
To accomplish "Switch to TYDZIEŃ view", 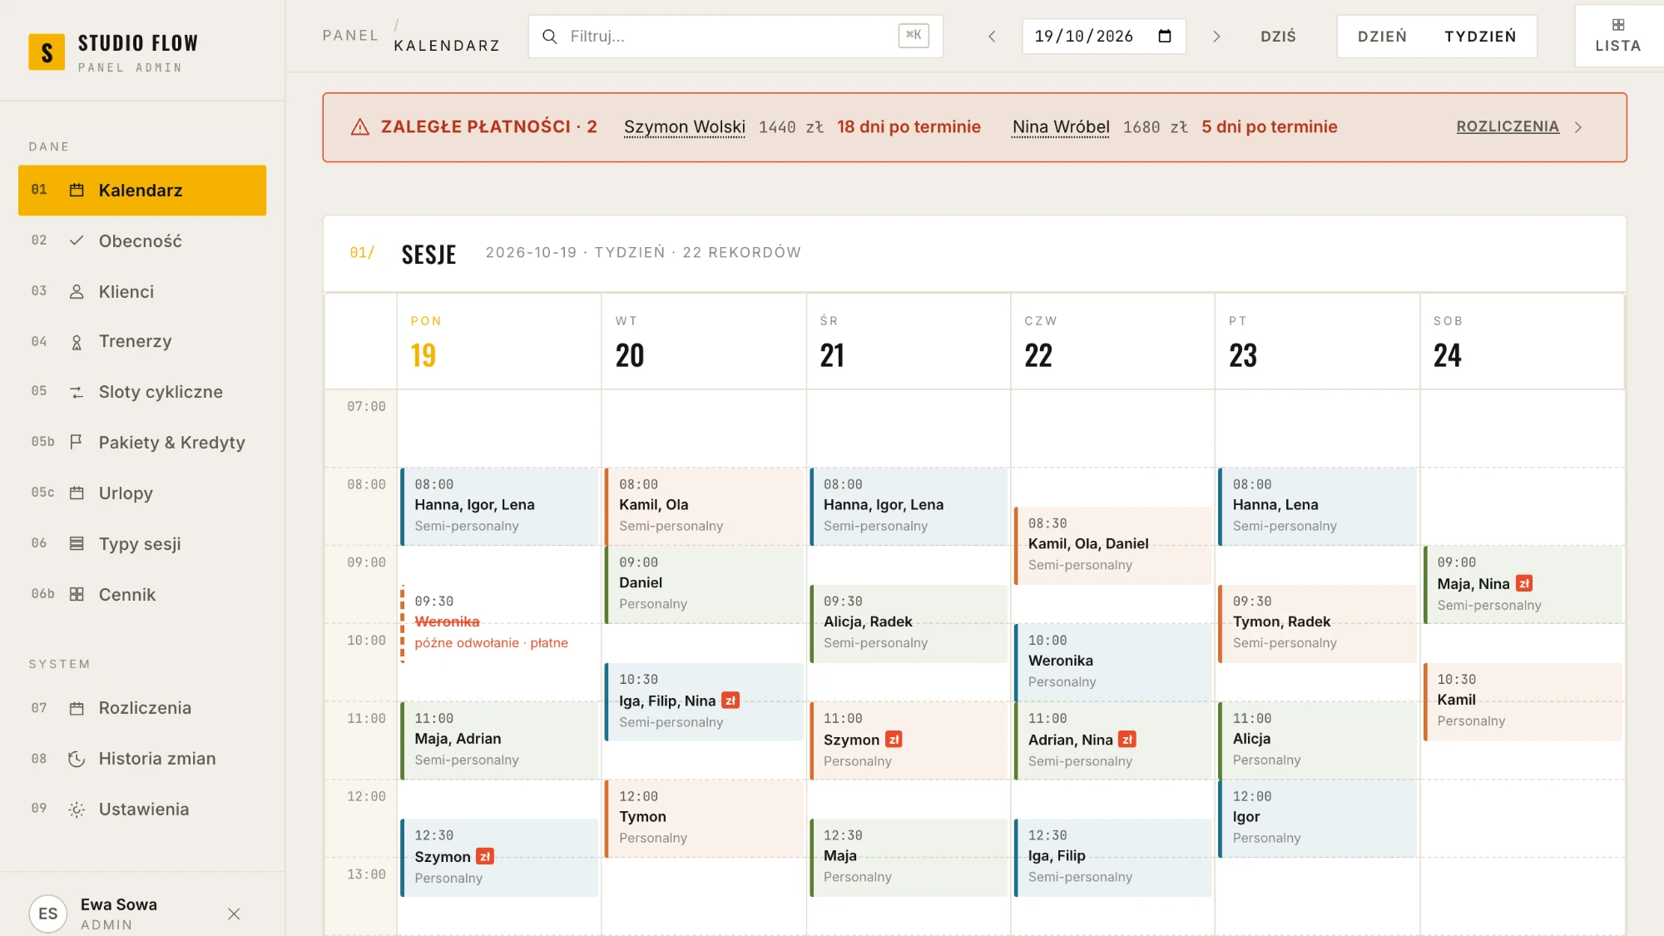I will pos(1480,37).
